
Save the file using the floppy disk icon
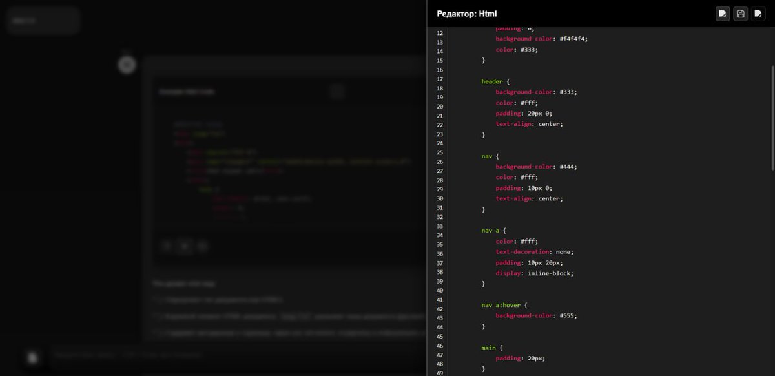[x=740, y=13]
